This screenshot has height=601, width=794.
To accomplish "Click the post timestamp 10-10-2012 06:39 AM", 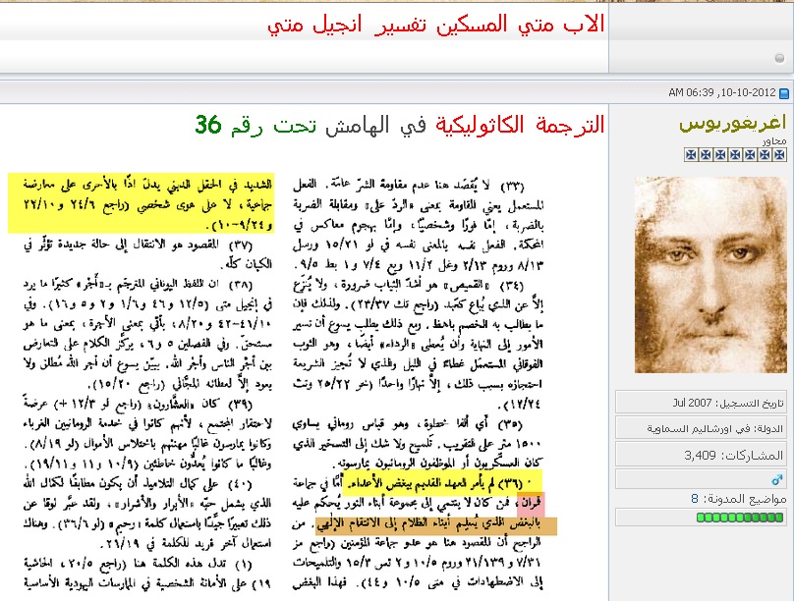I will coord(721,94).
